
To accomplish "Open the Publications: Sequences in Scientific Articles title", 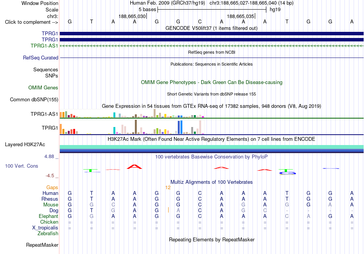I will pos(212,64).
